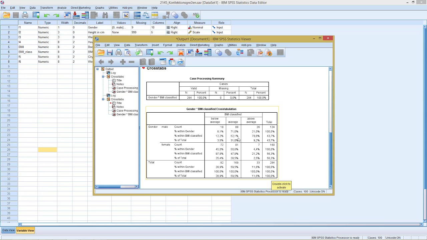Click the 999 missing value cell

coord(141,32)
